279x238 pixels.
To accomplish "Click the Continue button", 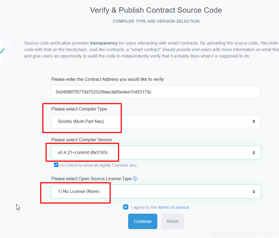I will tap(143, 221).
